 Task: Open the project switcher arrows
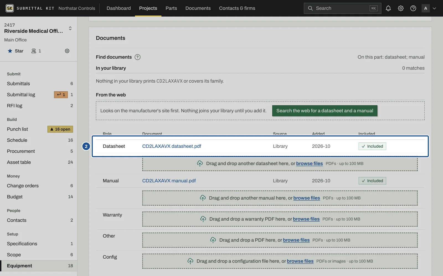coord(70,28)
